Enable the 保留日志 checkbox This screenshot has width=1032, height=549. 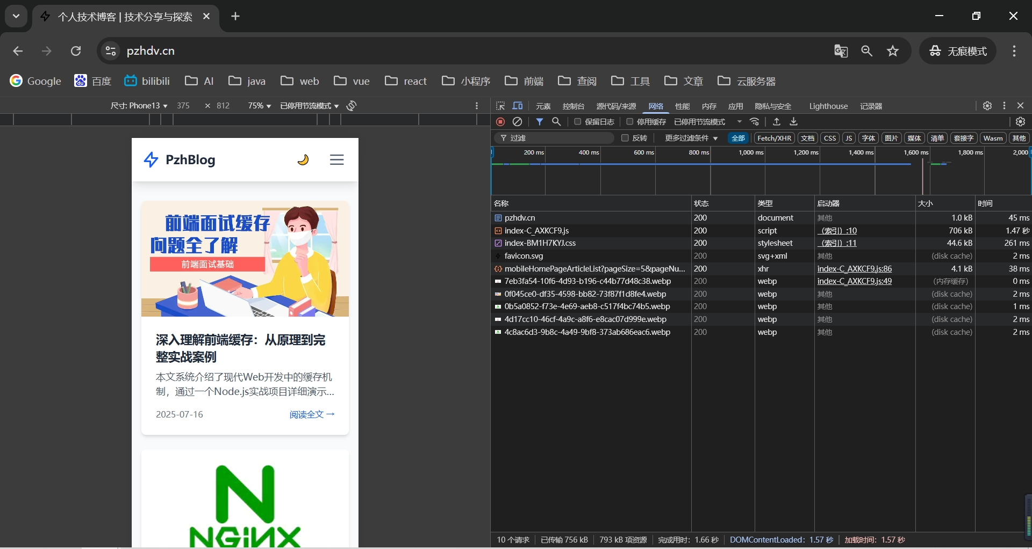(578, 122)
